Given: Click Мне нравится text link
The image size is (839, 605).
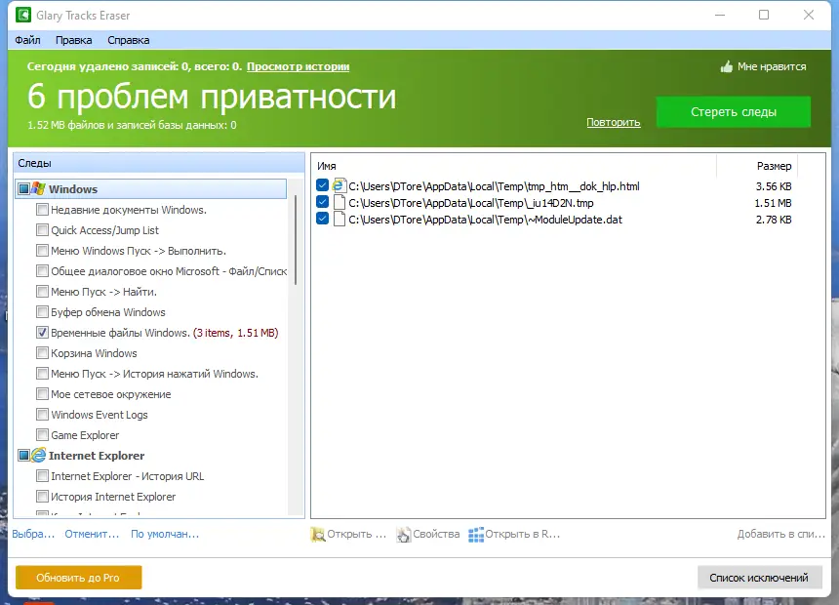Looking at the screenshot, I should click(x=772, y=66).
